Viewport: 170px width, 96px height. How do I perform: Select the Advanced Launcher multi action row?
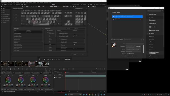127,17
